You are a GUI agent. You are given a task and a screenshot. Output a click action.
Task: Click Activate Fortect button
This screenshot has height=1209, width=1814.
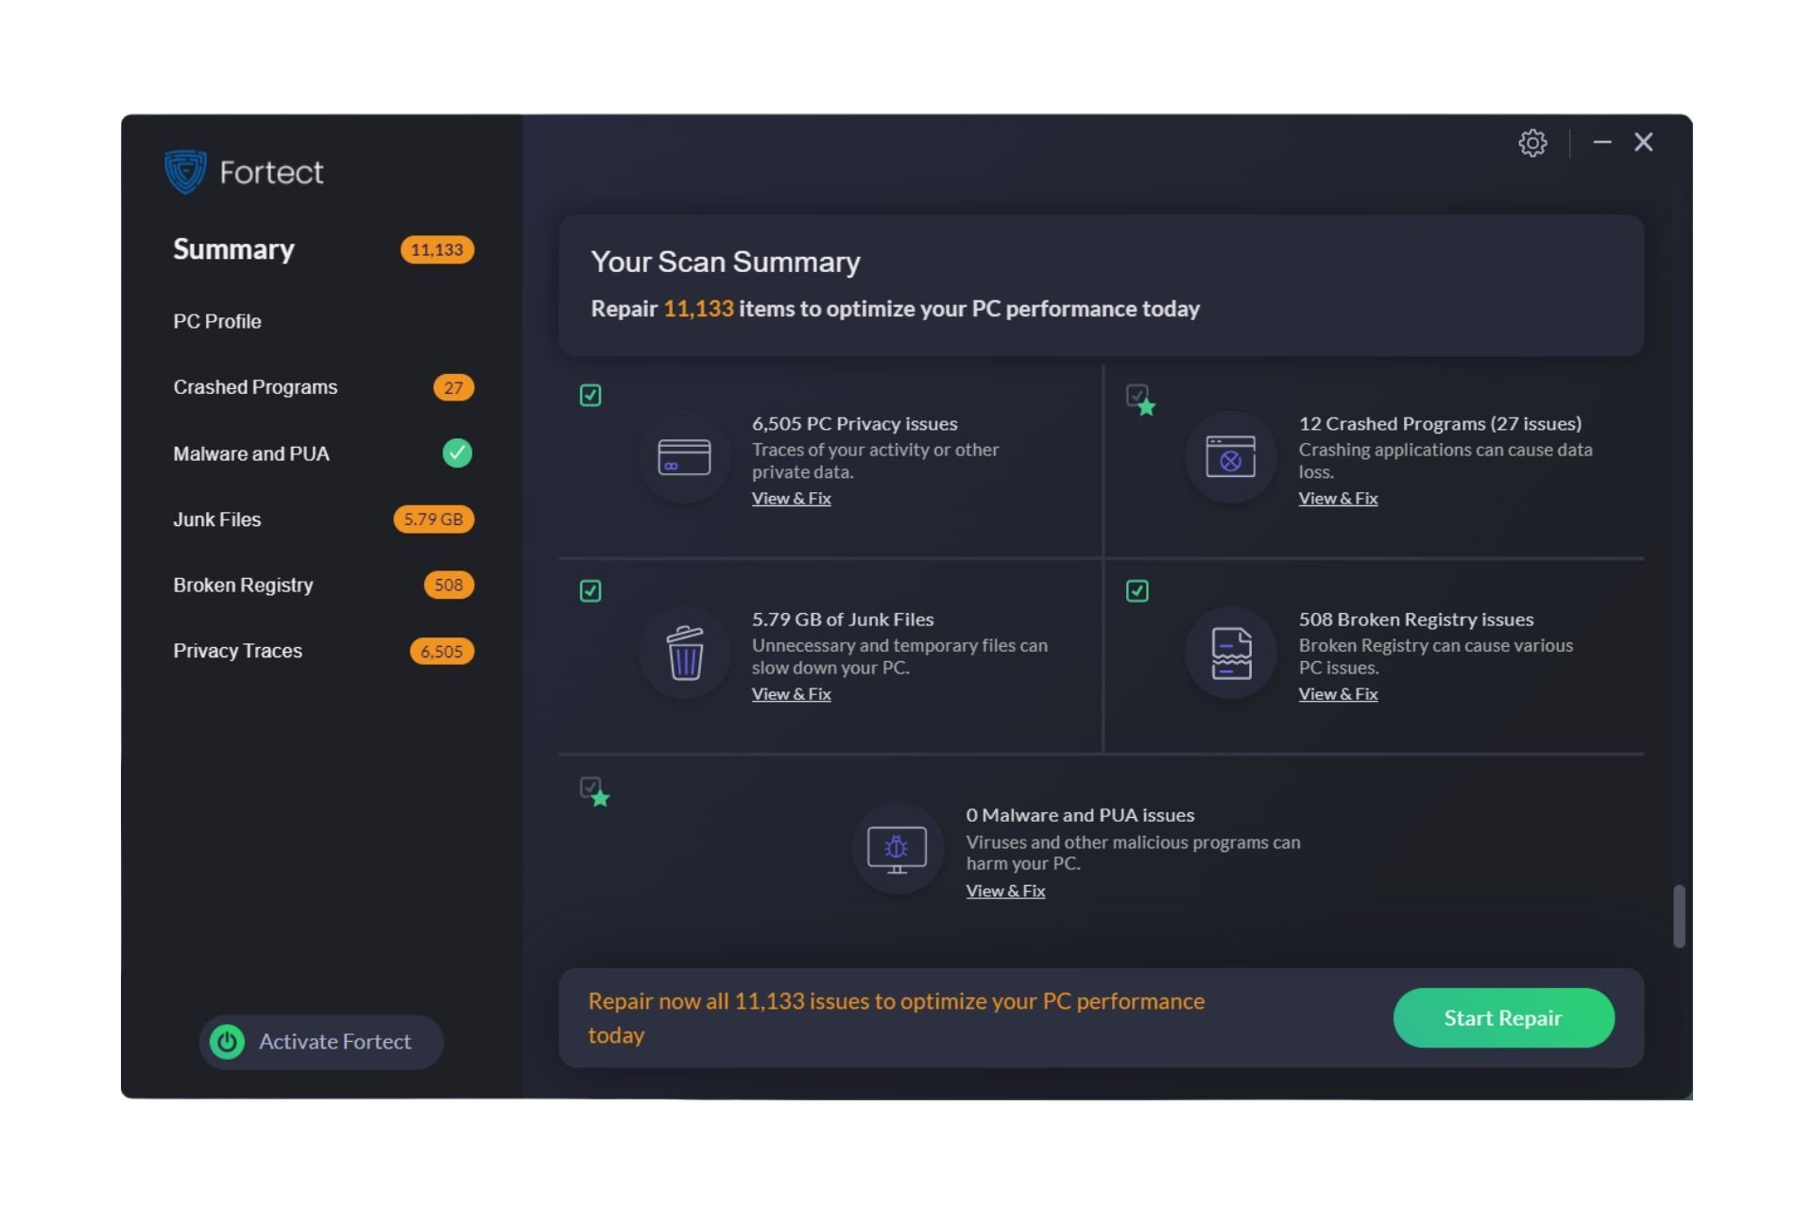point(321,1040)
